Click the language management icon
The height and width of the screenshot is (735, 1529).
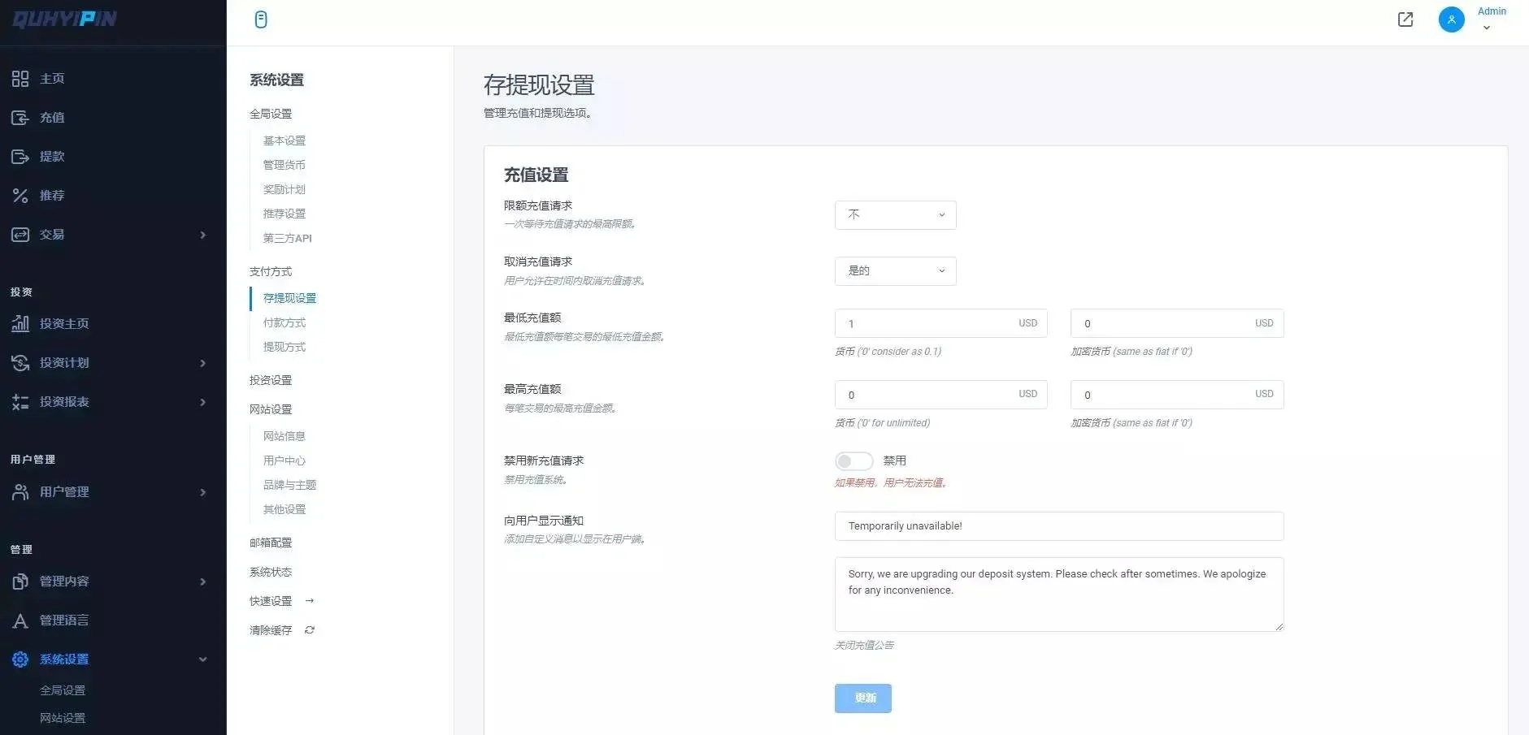click(x=20, y=621)
